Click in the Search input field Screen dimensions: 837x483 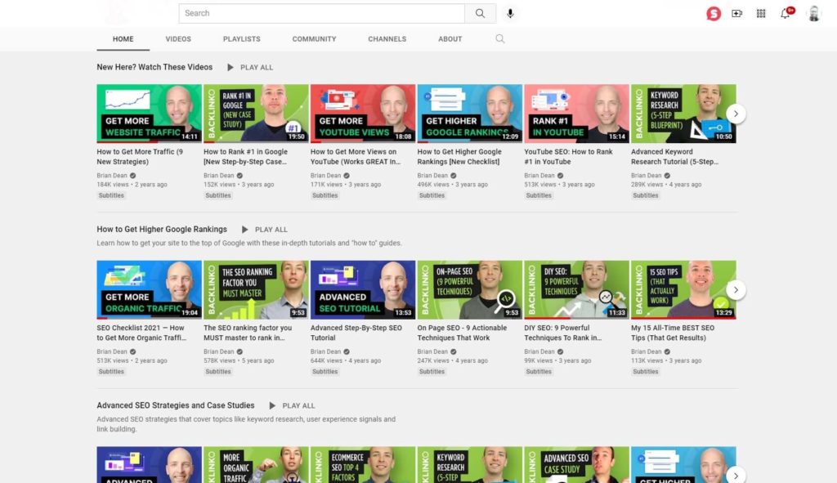[x=321, y=13]
